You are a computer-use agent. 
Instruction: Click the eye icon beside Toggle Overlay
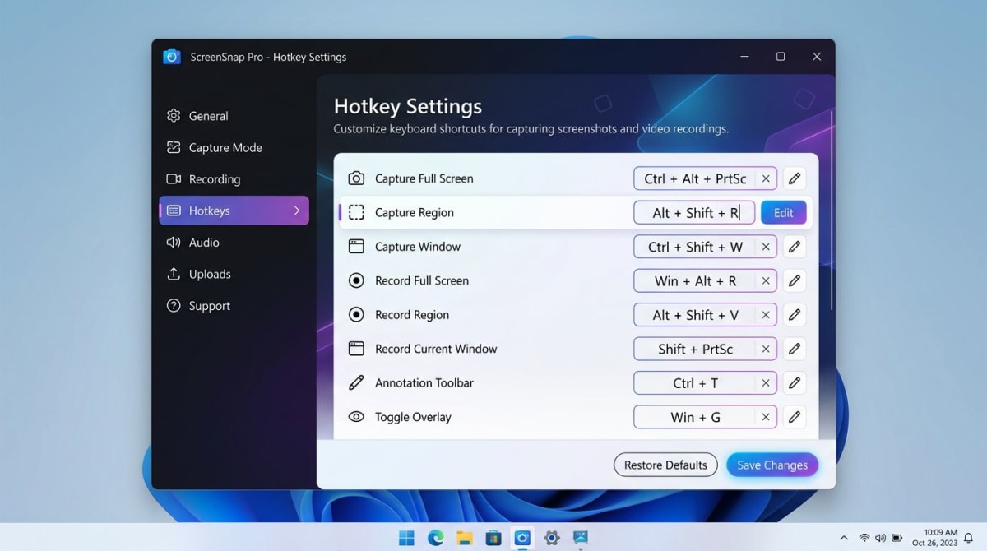[356, 417]
